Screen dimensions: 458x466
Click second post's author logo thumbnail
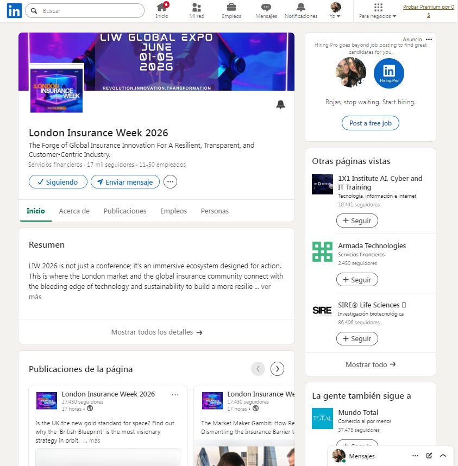click(212, 401)
